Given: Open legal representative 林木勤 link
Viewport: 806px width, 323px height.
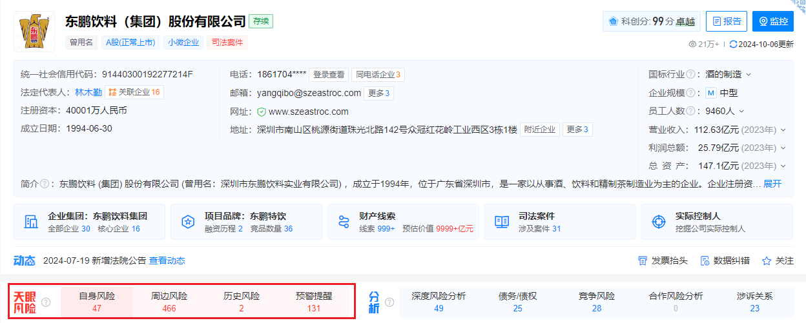Looking at the screenshot, I should pyautogui.click(x=88, y=92).
